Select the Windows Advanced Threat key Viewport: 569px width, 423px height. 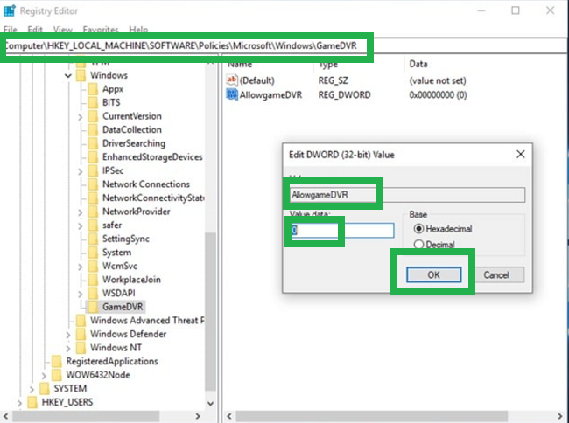[147, 320]
